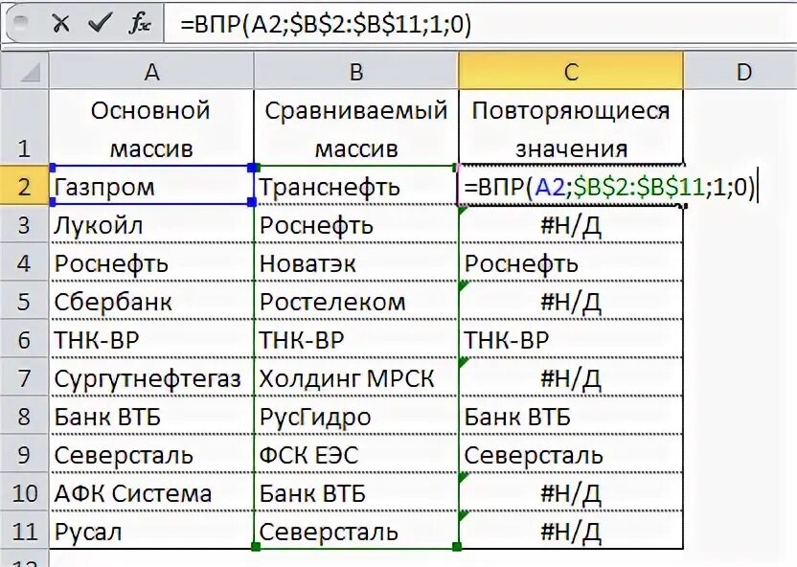Click the cell 'Холдинг МРСК'
This screenshot has width=797, height=567.
coord(355,377)
